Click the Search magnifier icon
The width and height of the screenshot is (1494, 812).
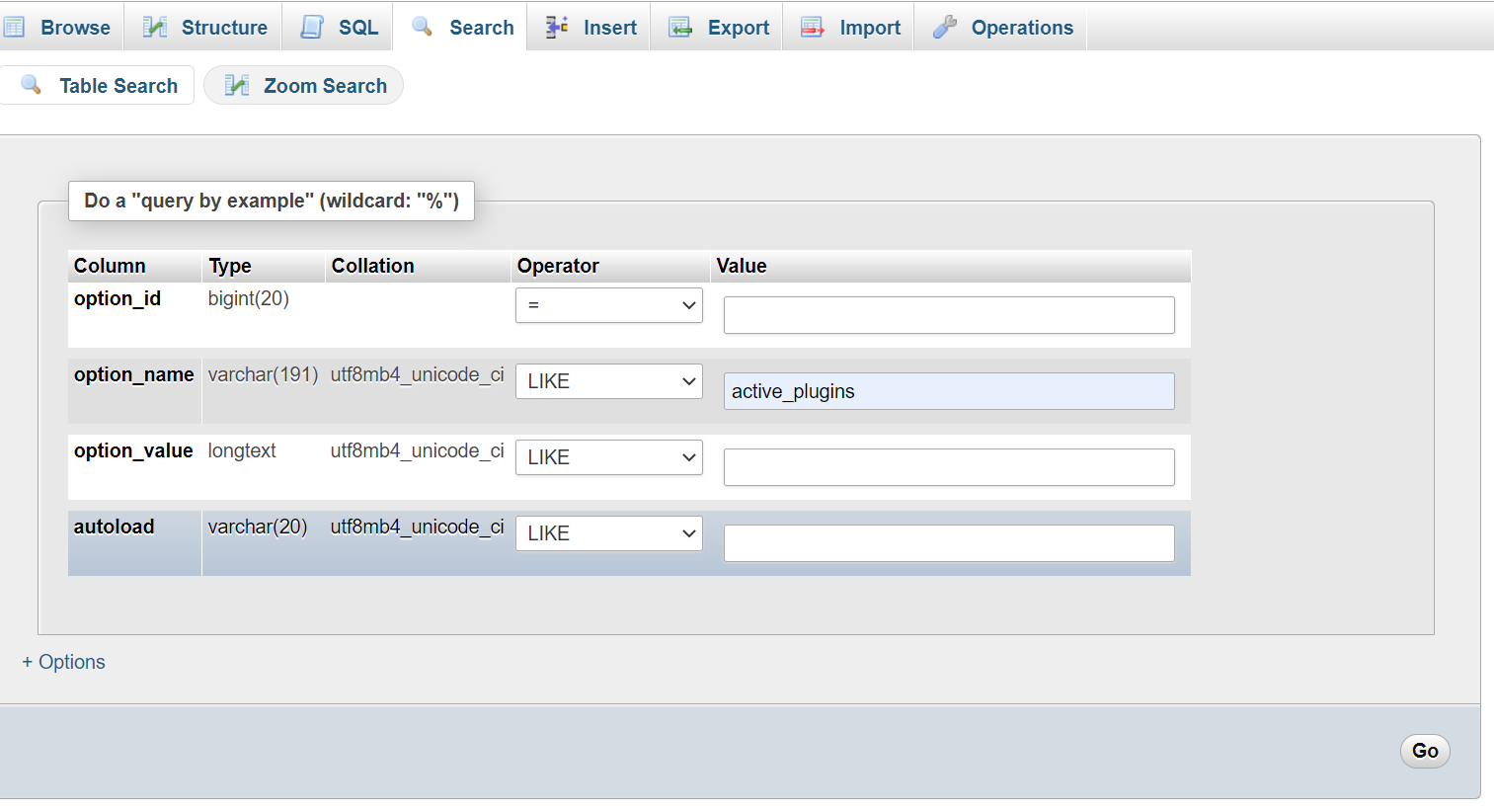click(x=422, y=27)
